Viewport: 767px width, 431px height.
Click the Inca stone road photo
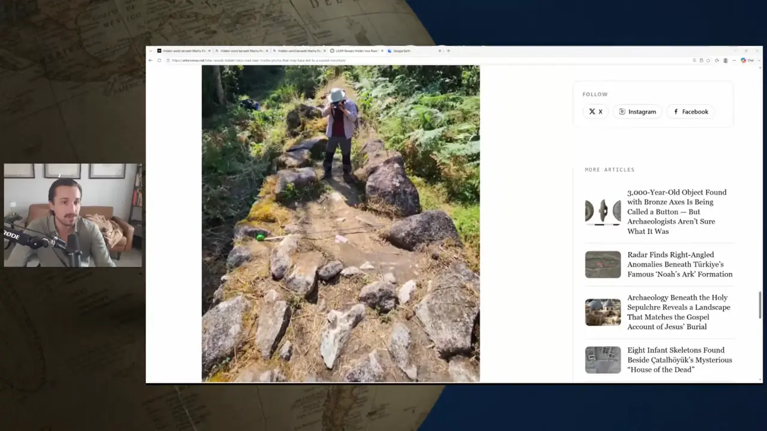[340, 223]
